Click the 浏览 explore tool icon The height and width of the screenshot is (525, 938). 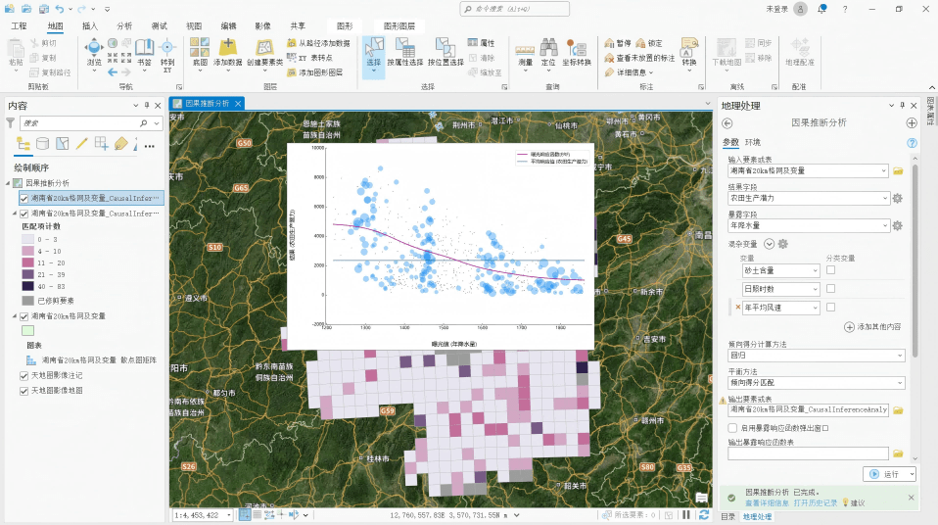pyautogui.click(x=94, y=48)
